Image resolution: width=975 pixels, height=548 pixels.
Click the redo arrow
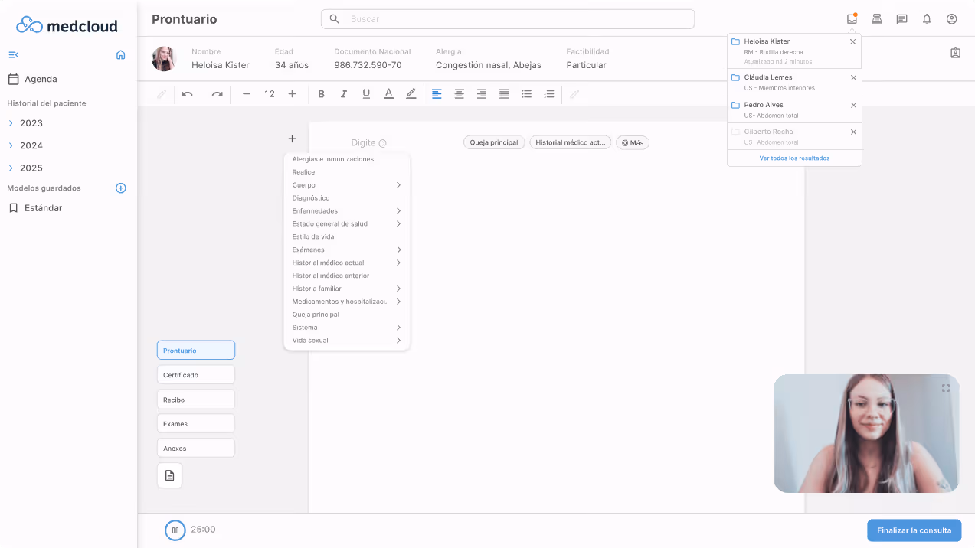coord(217,94)
